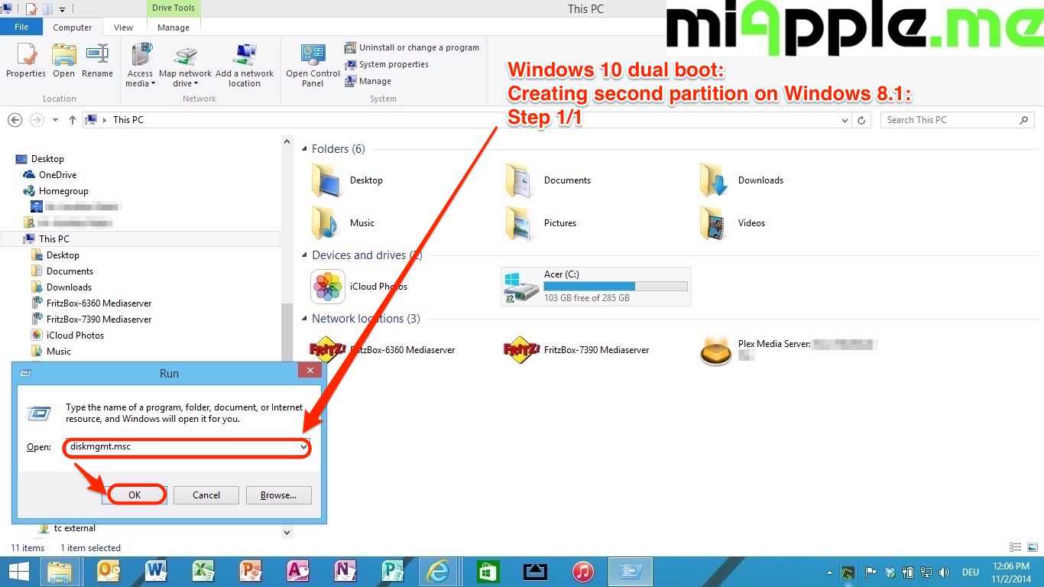
Task: Select the Plex Media Server network location
Action: pyautogui.click(x=788, y=350)
